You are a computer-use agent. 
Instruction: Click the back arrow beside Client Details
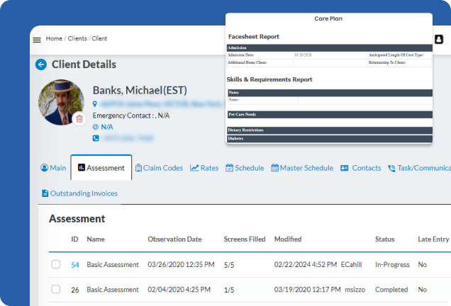tap(41, 64)
